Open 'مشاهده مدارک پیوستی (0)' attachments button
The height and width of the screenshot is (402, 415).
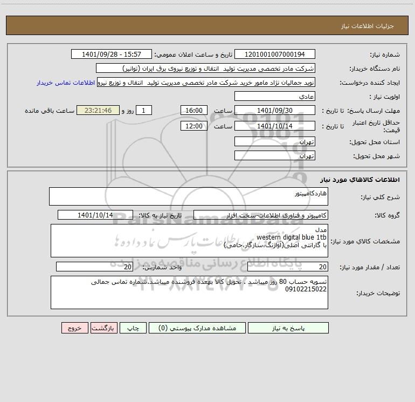[x=197, y=328]
